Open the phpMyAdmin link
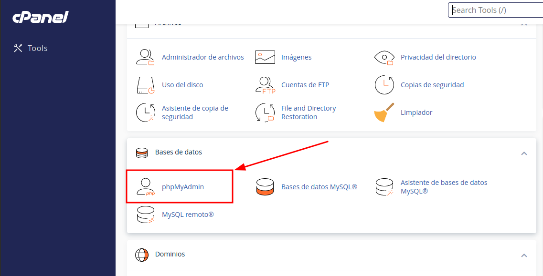The height and width of the screenshot is (276, 543). [183, 187]
